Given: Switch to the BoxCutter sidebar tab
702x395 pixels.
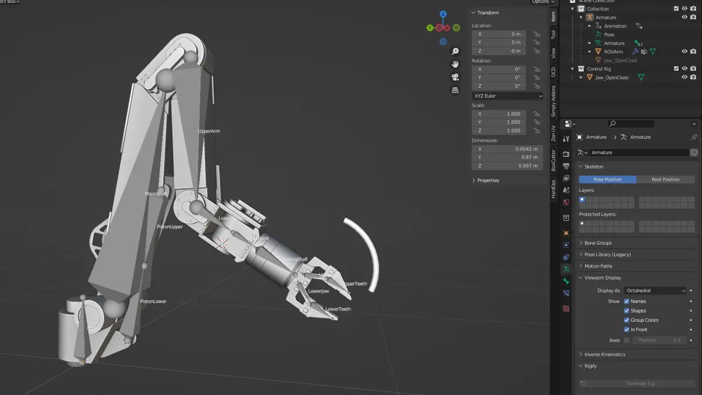Looking at the screenshot, I should pos(553,160).
